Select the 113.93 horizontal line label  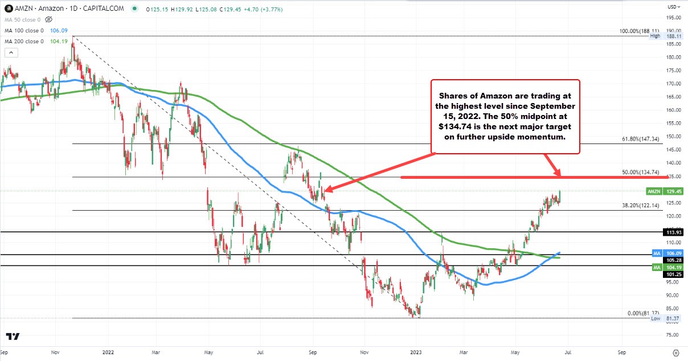(x=674, y=232)
